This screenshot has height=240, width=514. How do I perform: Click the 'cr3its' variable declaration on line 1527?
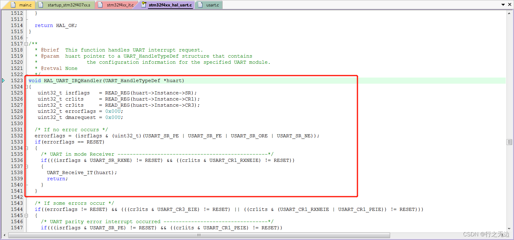tap(75, 105)
